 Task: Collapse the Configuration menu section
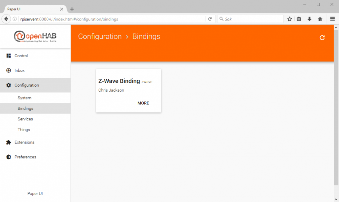[35, 85]
